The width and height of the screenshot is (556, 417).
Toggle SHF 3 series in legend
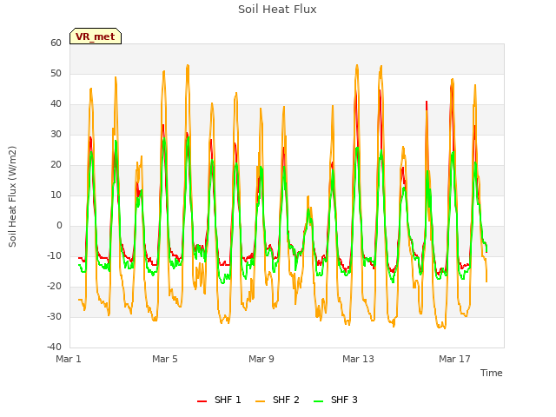(336, 400)
